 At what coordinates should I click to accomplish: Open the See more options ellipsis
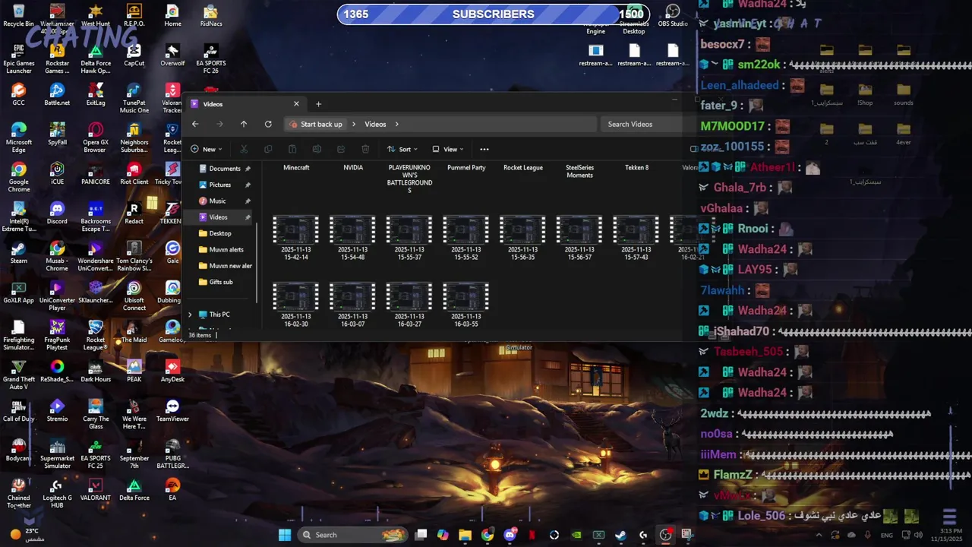click(484, 149)
